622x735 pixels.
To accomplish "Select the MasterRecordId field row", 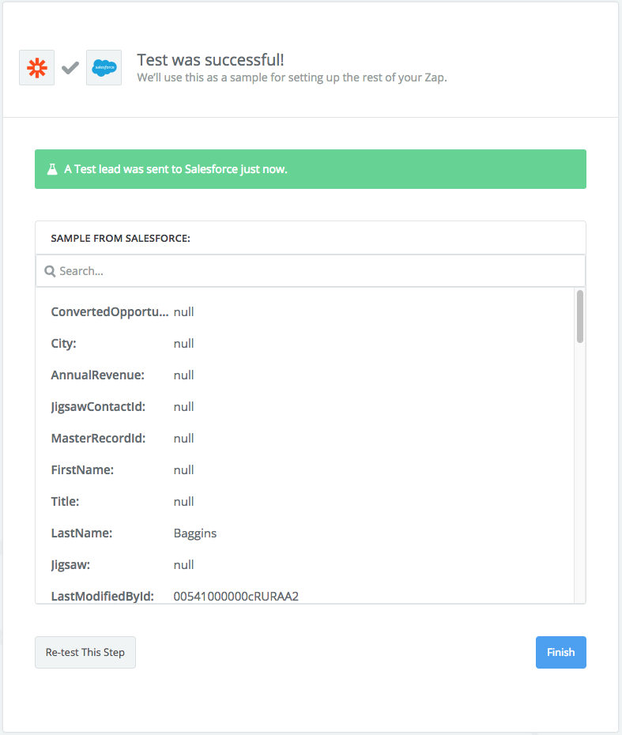I will point(304,439).
